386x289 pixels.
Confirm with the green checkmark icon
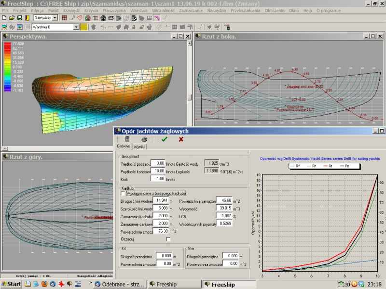[x=165, y=139]
